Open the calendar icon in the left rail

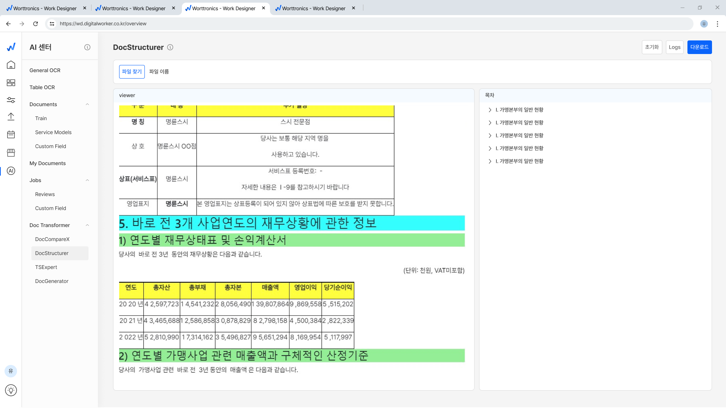coord(11,134)
